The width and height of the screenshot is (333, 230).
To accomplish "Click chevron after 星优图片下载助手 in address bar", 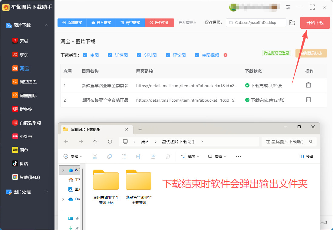I will click(x=202, y=141).
